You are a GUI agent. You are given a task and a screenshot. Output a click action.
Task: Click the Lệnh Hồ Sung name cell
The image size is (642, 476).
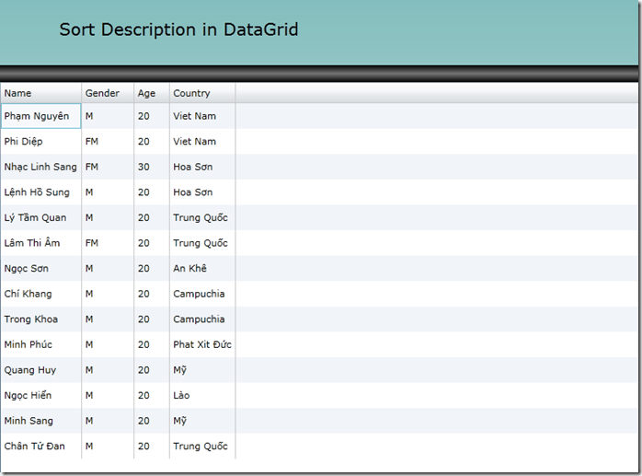coord(40,192)
